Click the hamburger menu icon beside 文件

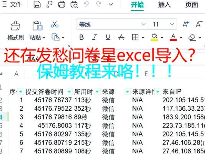tap(4, 5)
